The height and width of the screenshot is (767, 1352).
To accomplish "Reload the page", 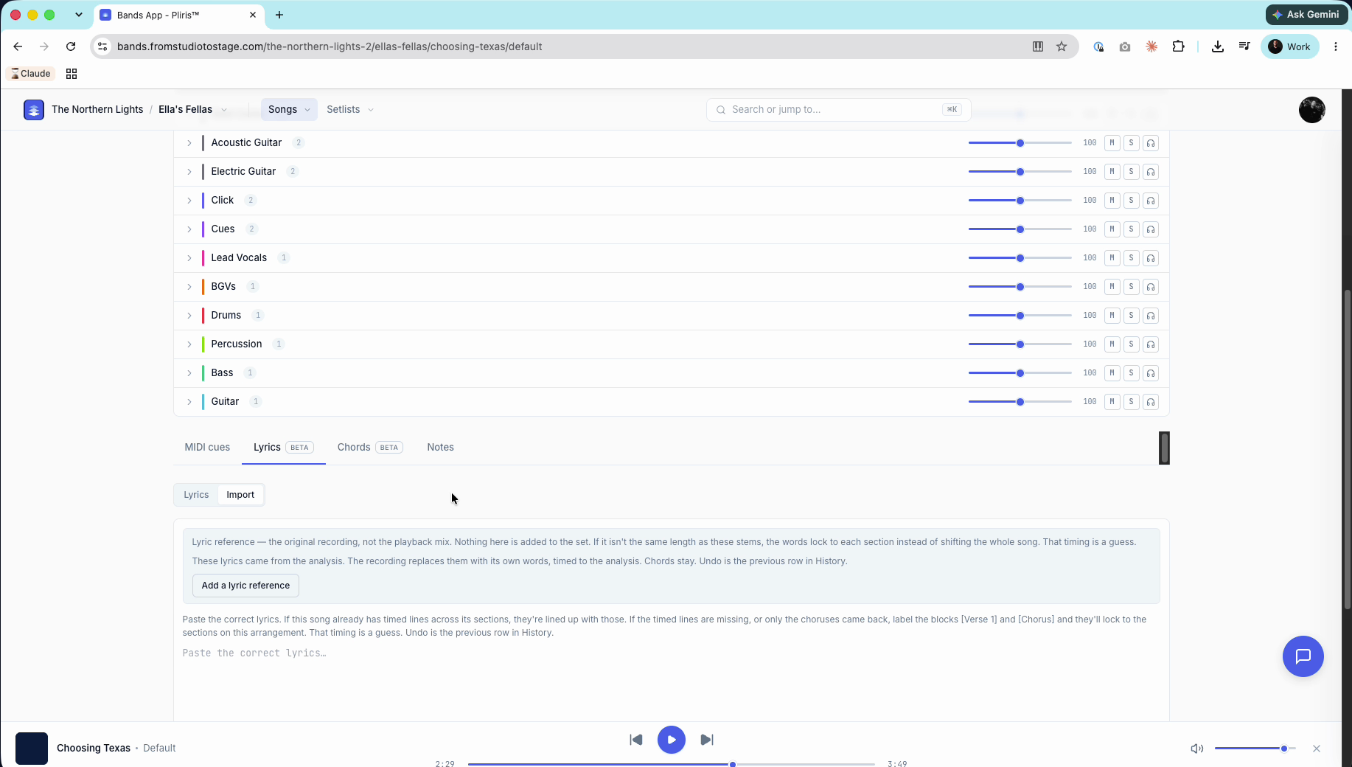I will point(71,46).
